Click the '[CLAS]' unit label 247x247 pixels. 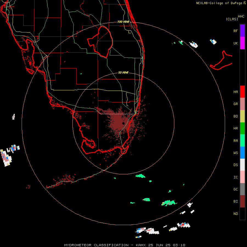click(232, 19)
